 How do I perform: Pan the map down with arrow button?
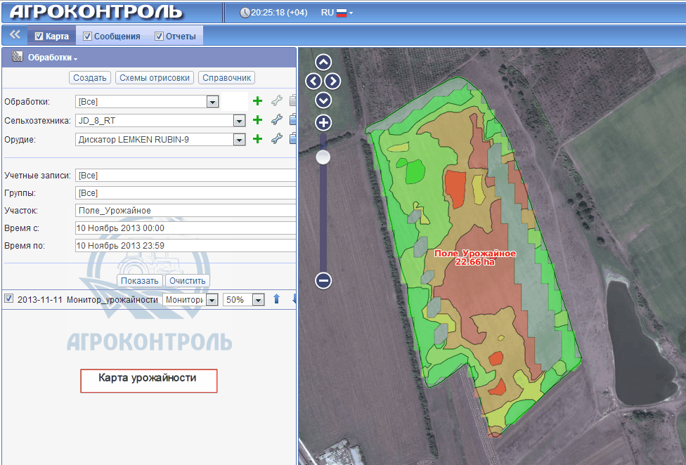tap(323, 100)
